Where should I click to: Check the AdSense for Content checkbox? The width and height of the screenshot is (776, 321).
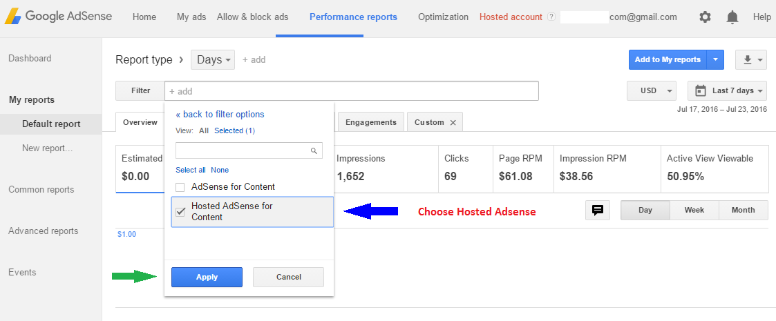point(180,187)
